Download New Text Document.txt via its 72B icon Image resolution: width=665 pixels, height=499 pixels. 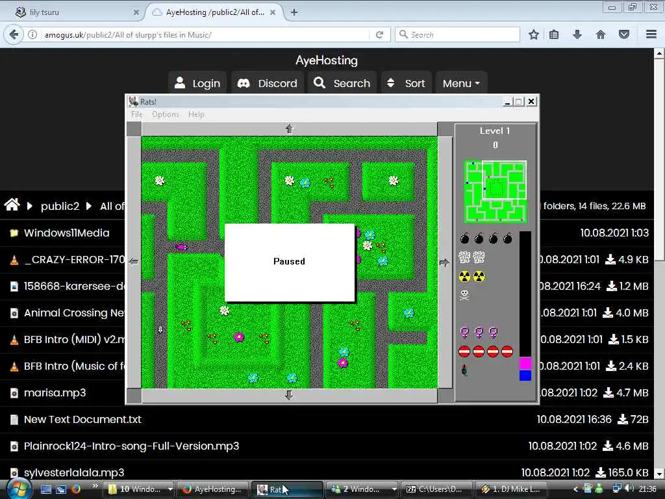(622, 419)
